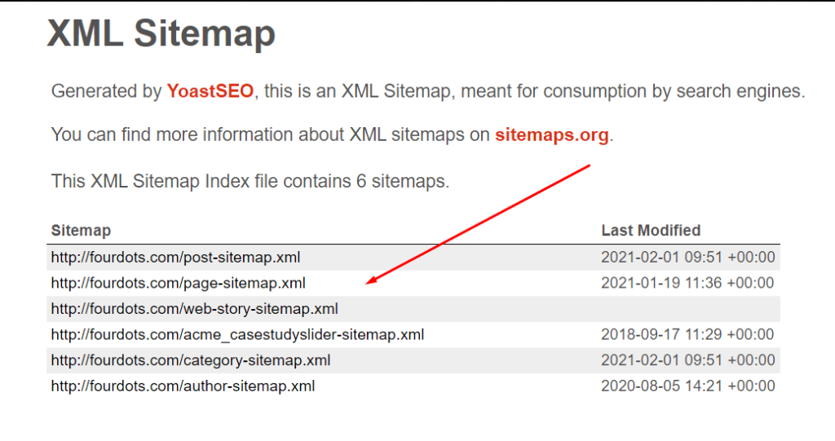Open the web-story-sitemap.xml URL
The image size is (835, 441).
pos(194,309)
